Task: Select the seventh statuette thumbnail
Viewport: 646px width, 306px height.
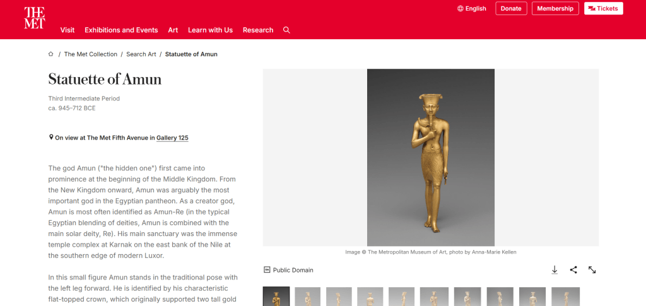Action: pyautogui.click(x=467, y=297)
